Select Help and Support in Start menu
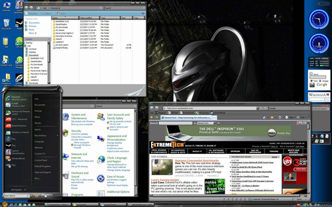The height and width of the screenshot is (207, 332). point(43,172)
